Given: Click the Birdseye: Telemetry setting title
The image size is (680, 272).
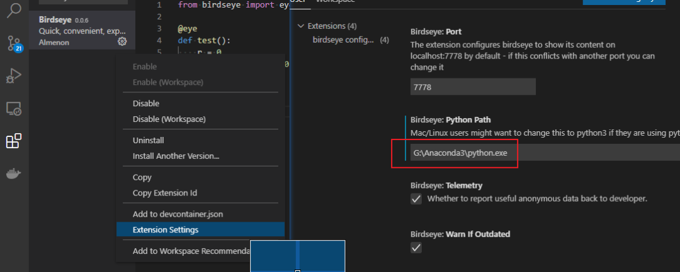Looking at the screenshot, I should tap(446, 185).
